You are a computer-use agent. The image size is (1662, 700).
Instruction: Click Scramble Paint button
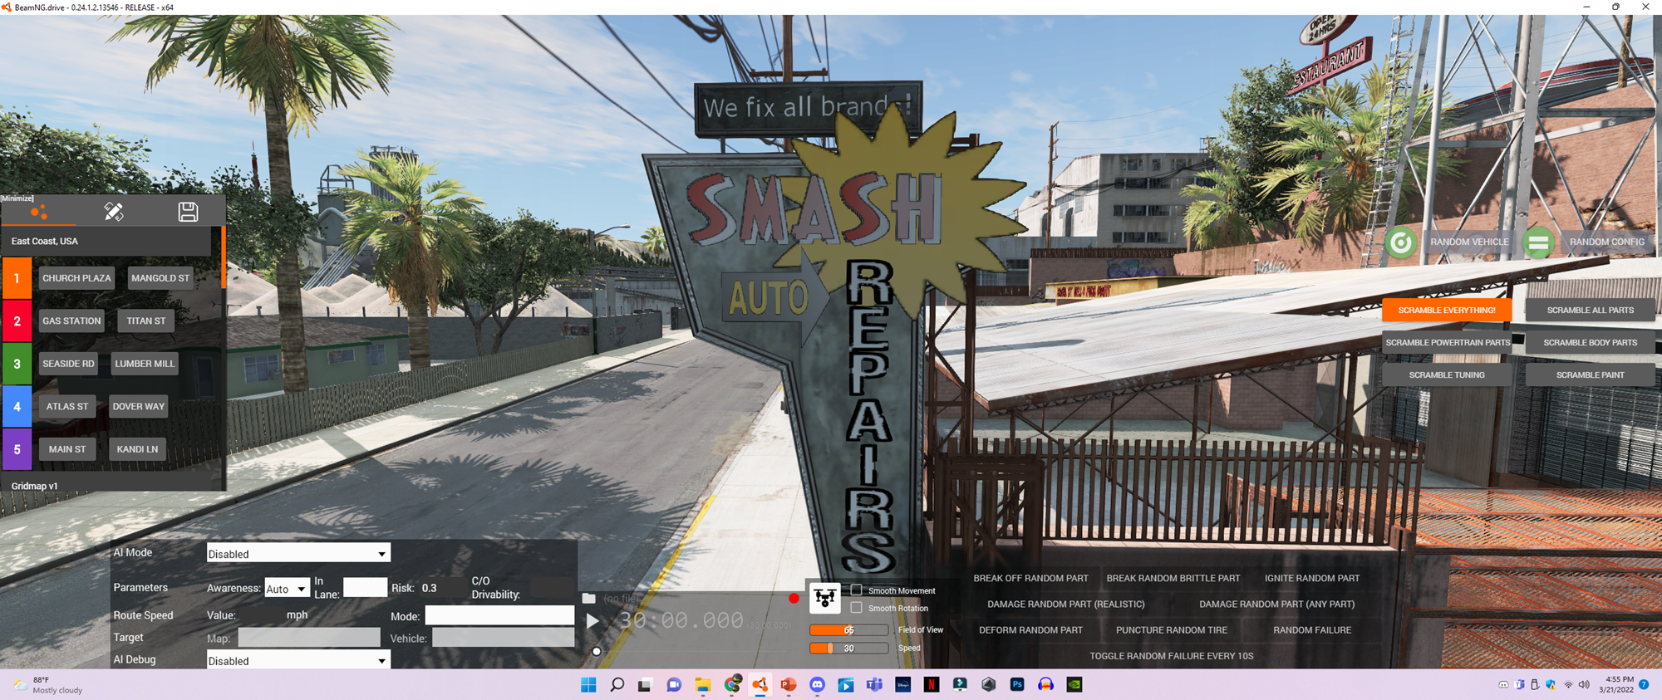tap(1590, 374)
